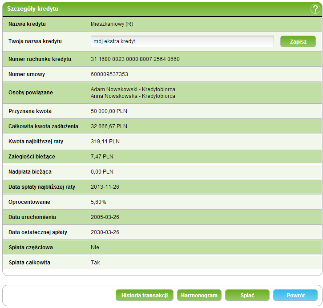Click start date 2005-03-26
This screenshot has width=323, height=308.
point(105,217)
